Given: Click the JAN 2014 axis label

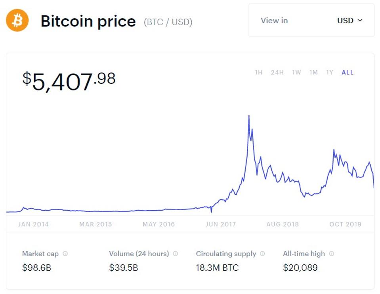Looking at the screenshot, I should point(33,224).
